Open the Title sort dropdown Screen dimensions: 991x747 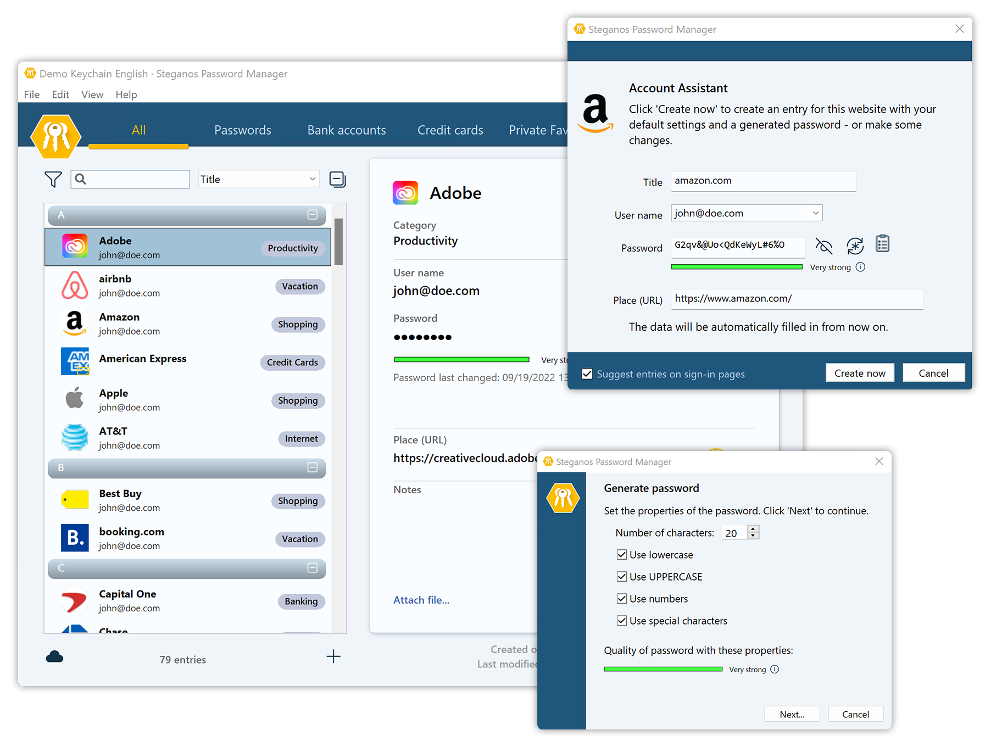(x=259, y=179)
